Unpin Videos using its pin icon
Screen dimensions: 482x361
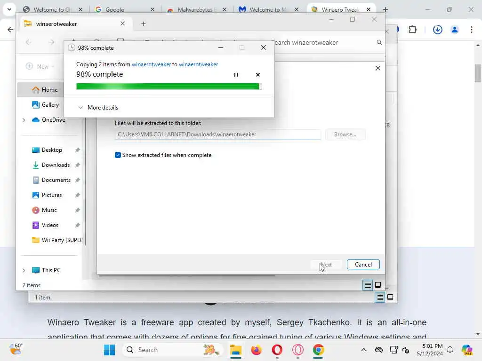pos(78,225)
